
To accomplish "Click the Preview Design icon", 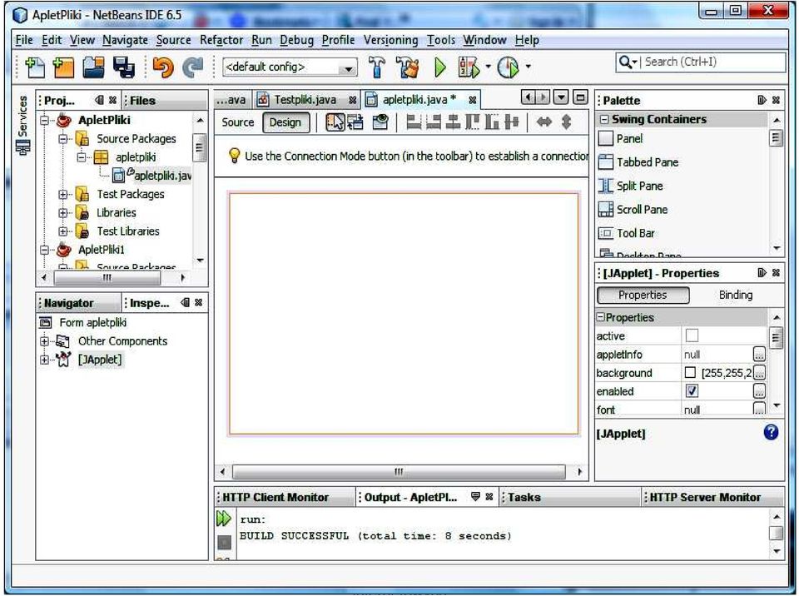I will (380, 122).
